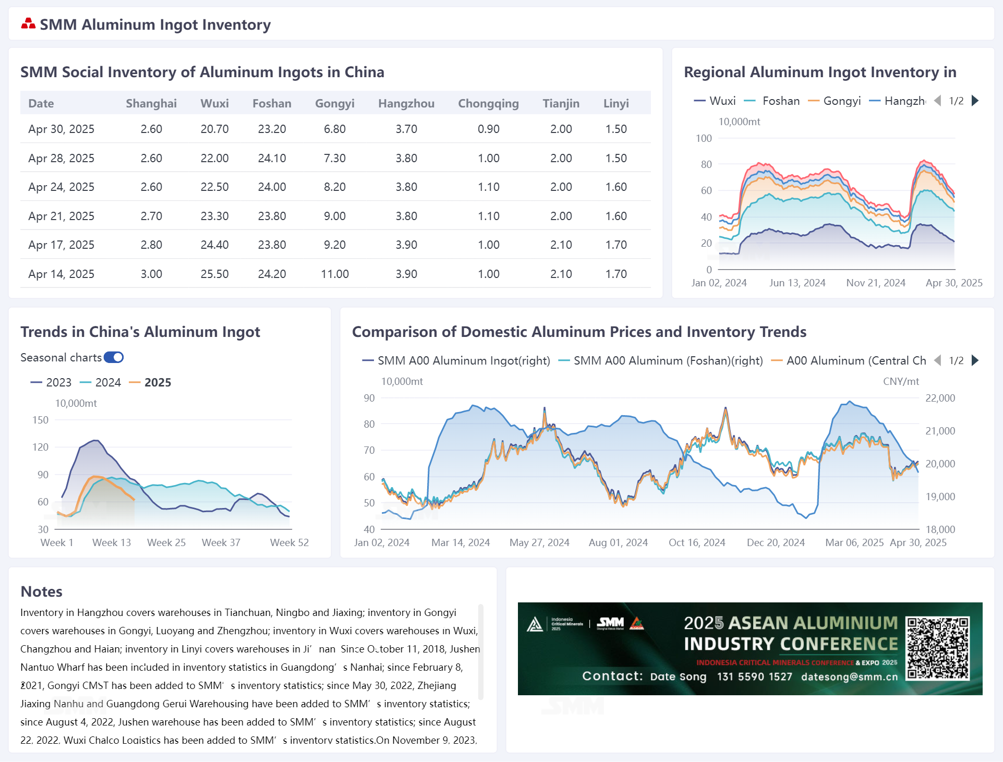Image resolution: width=1003 pixels, height=762 pixels.
Task: Click Oct 16, 2024 axis label in comparison chart
Action: tap(697, 542)
